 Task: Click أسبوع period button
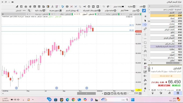tap(136, 10)
